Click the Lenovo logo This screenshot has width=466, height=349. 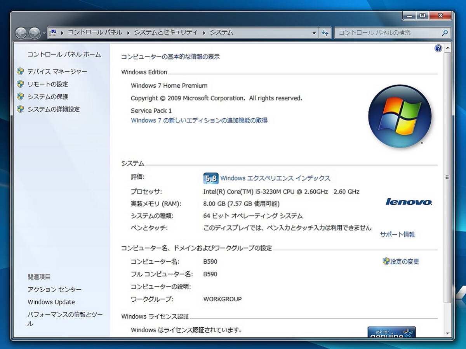pos(409,202)
